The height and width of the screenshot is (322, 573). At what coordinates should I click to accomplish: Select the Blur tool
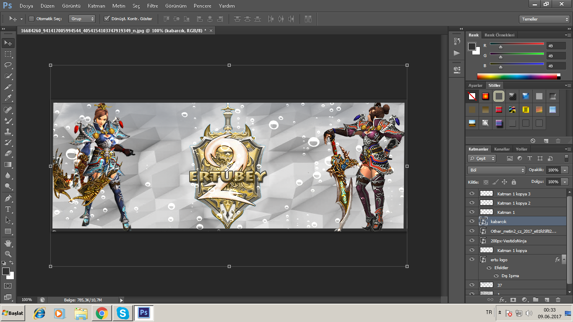8,176
